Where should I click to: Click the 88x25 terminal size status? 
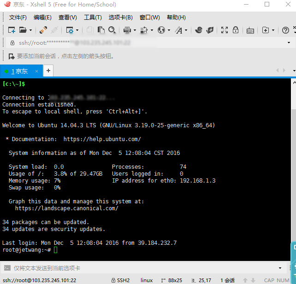point(172,280)
